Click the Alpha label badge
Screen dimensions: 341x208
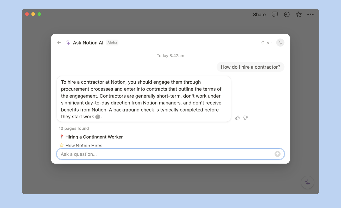click(112, 42)
